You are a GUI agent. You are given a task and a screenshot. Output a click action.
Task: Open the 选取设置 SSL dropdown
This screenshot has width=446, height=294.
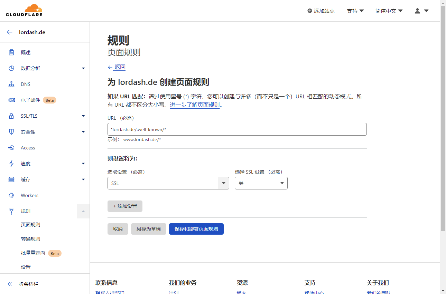click(x=168, y=183)
